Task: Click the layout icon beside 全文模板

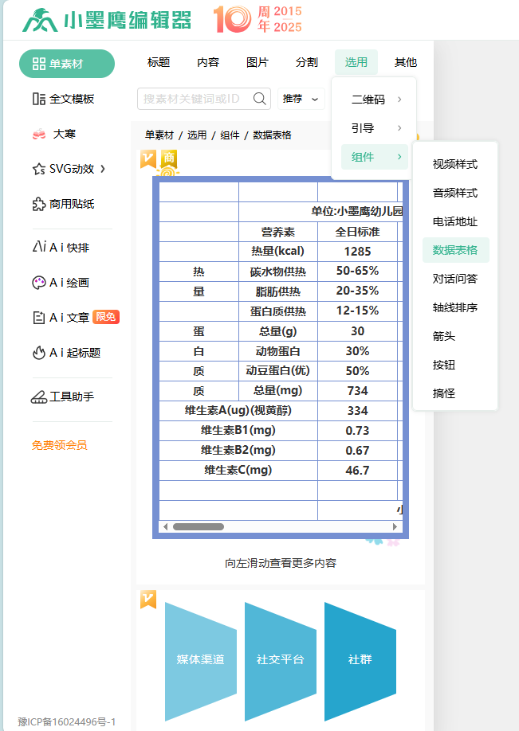Action: click(x=39, y=99)
